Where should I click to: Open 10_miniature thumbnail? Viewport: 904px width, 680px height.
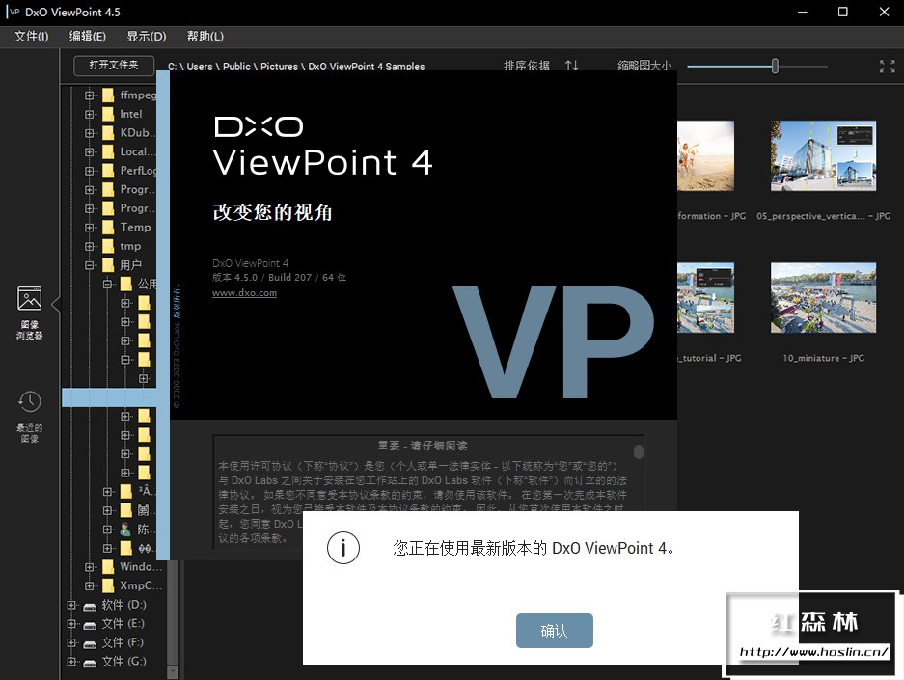[823, 297]
